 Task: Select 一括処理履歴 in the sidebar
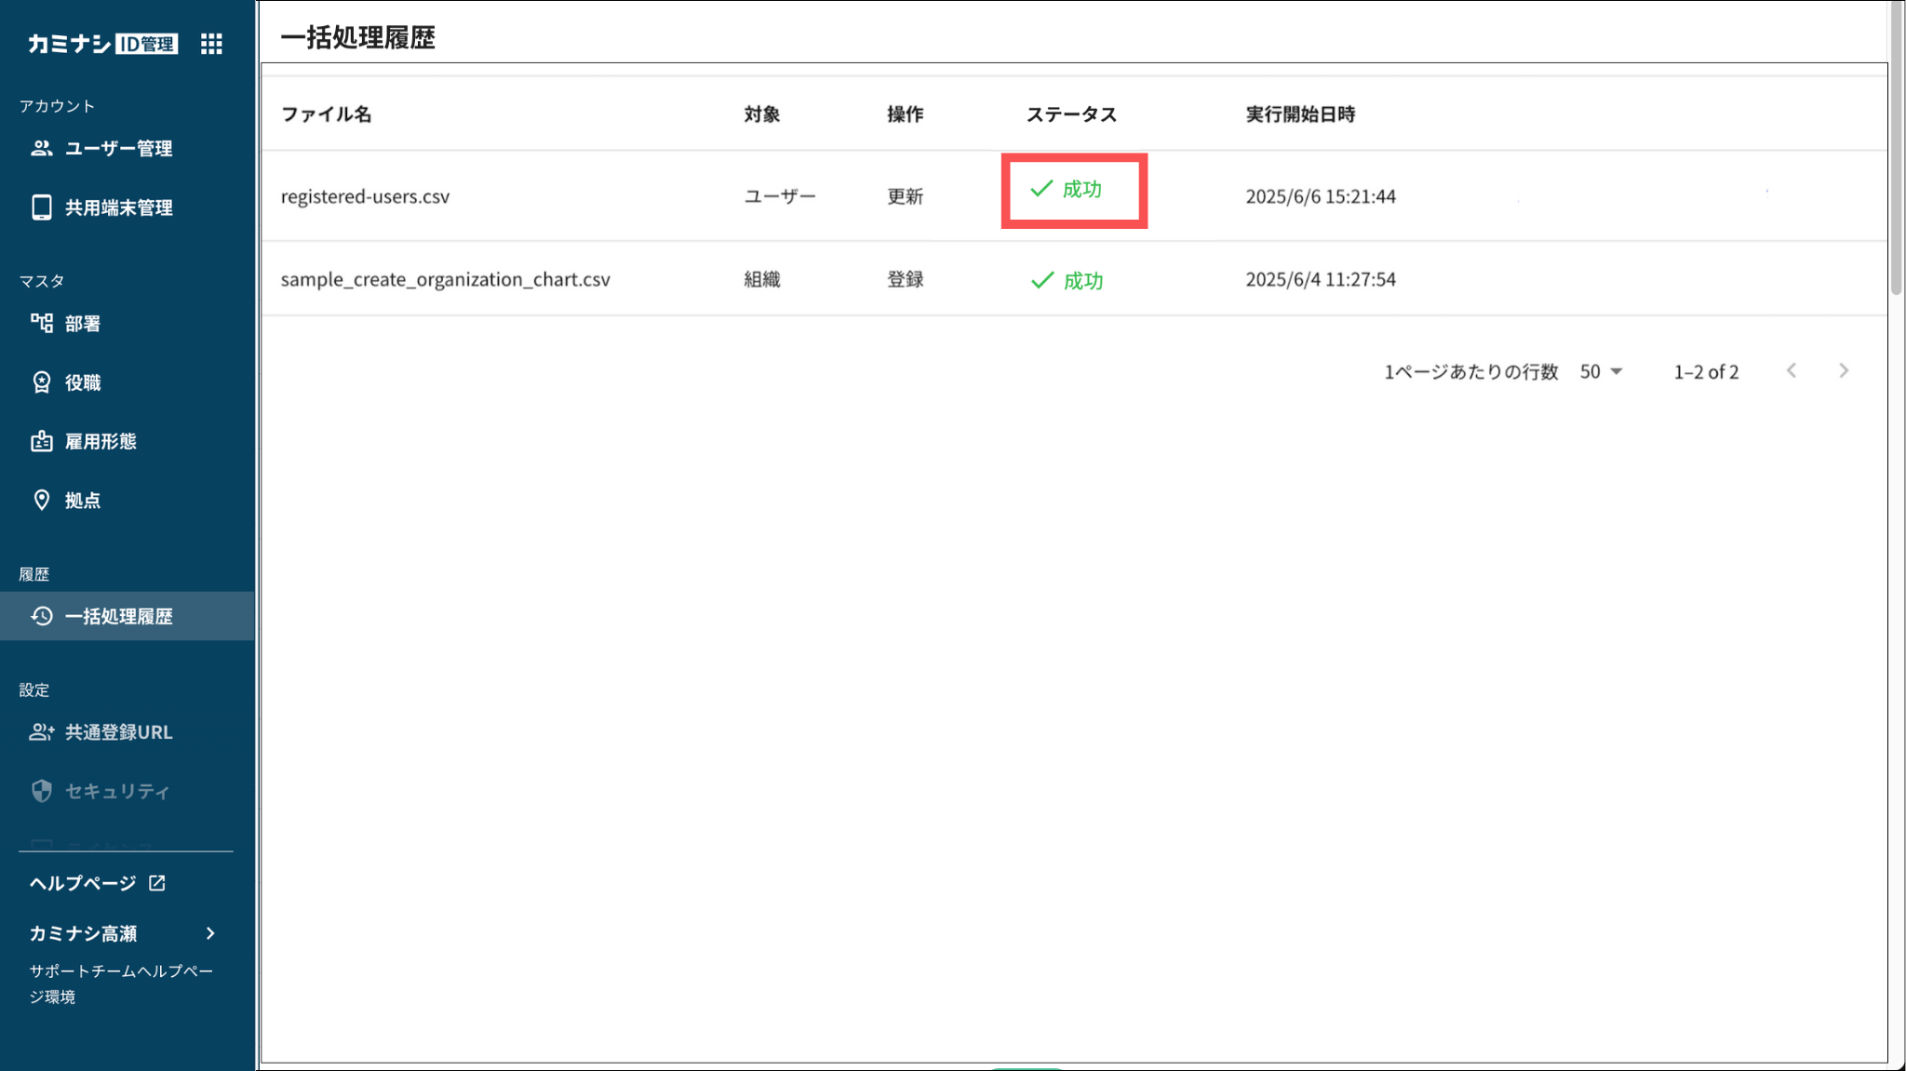118,616
